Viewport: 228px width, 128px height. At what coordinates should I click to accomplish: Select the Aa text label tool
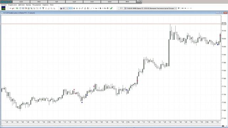click(x=96, y=9)
